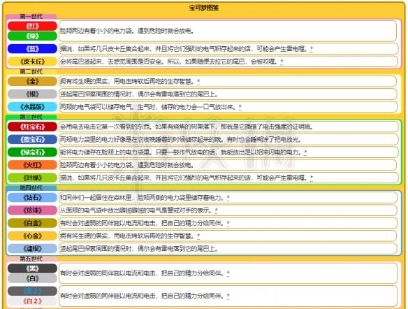Open the 《蓝》 version link
408x309 pixels.
(x=32, y=49)
